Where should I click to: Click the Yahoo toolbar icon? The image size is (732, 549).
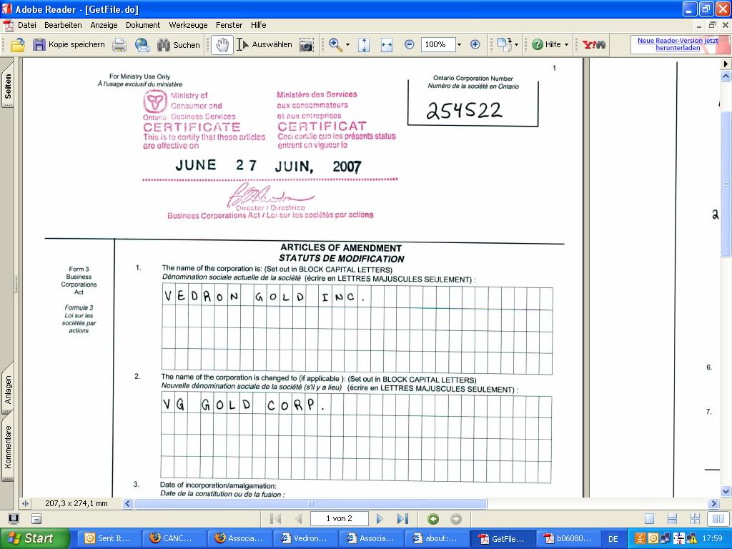[x=594, y=45]
